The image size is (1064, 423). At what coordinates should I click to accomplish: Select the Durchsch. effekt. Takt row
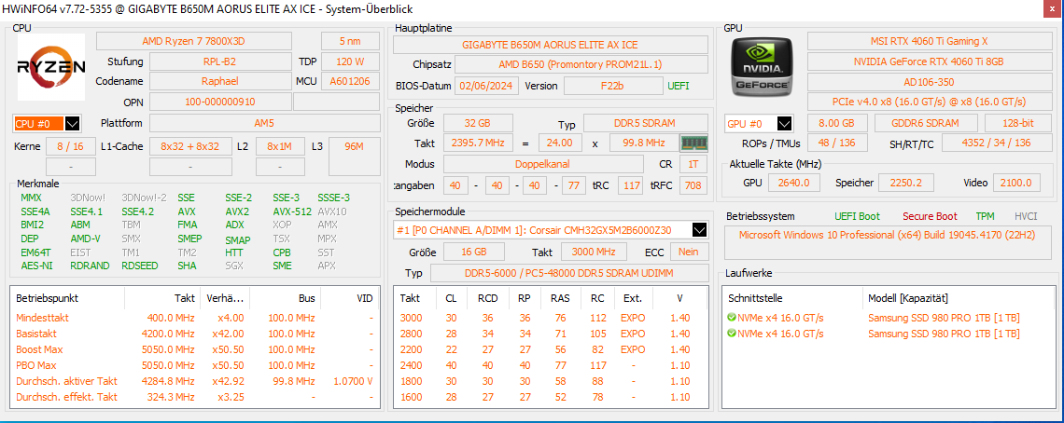coord(195,397)
